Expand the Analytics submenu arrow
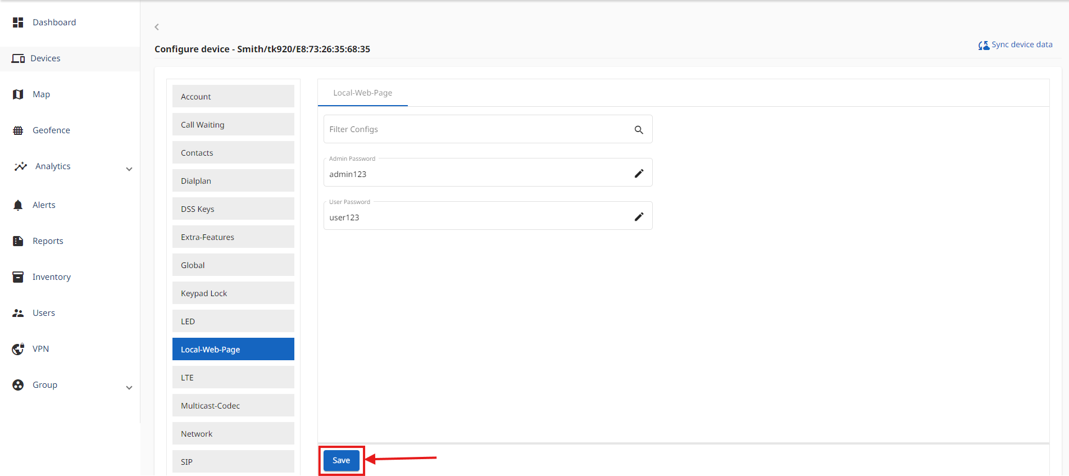Screen dimensions: 1069x476 tap(129, 169)
